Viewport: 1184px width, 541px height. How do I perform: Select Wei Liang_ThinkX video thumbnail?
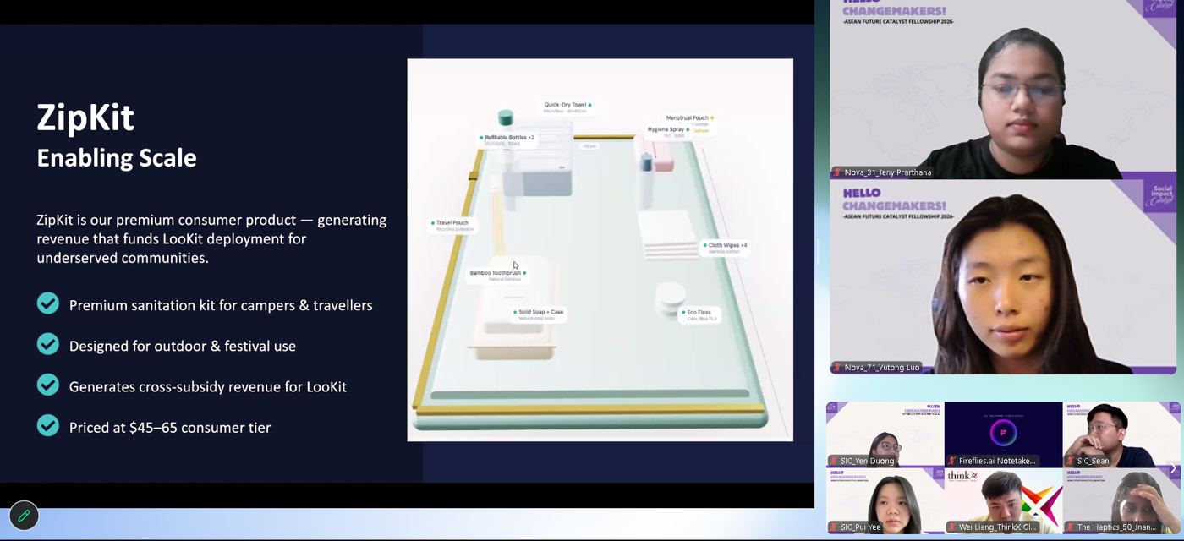pyautogui.click(x=1003, y=501)
